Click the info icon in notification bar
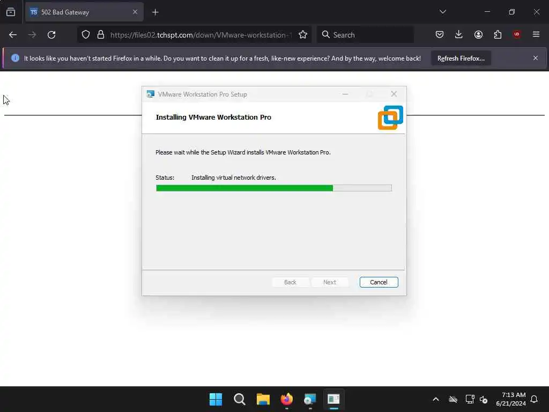The image size is (549, 412). click(15, 58)
